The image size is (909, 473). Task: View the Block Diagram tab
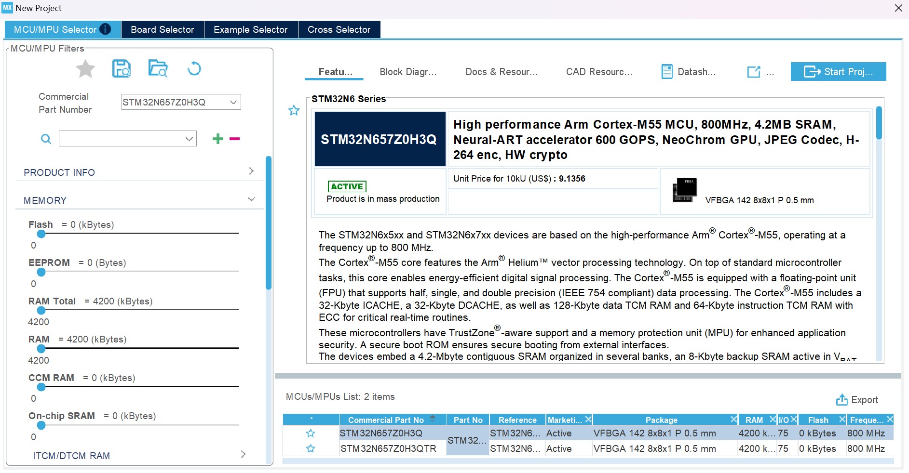(x=408, y=72)
